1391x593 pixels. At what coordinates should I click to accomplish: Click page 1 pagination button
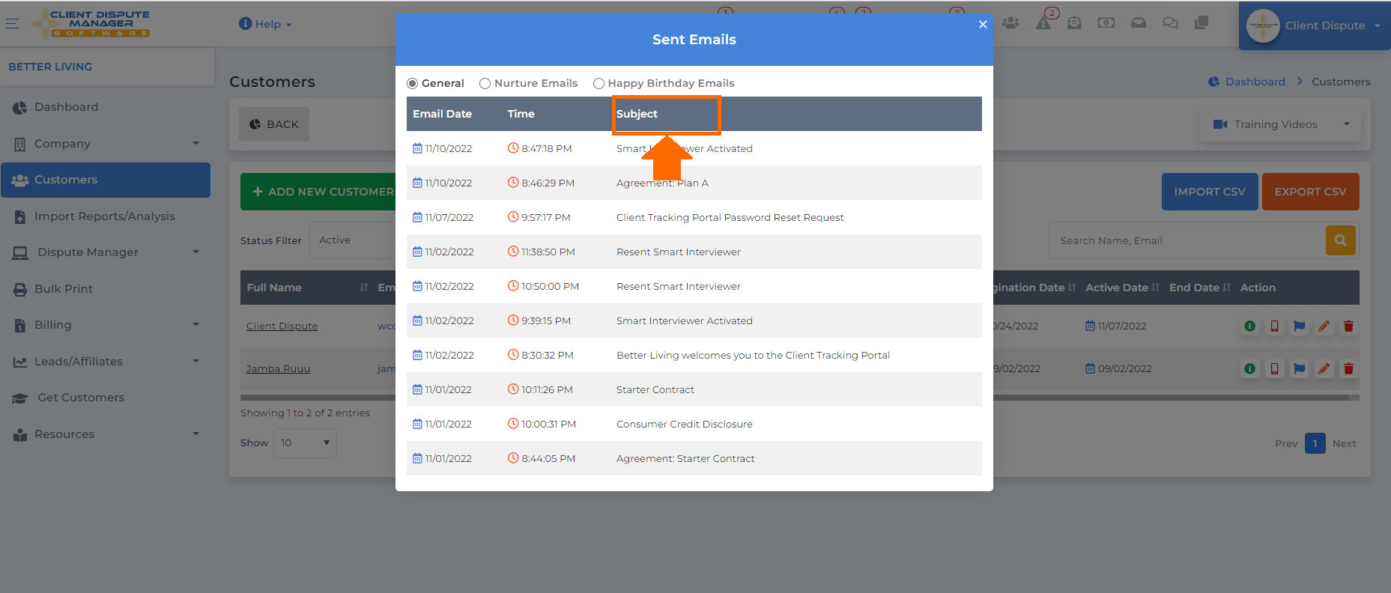tap(1315, 443)
